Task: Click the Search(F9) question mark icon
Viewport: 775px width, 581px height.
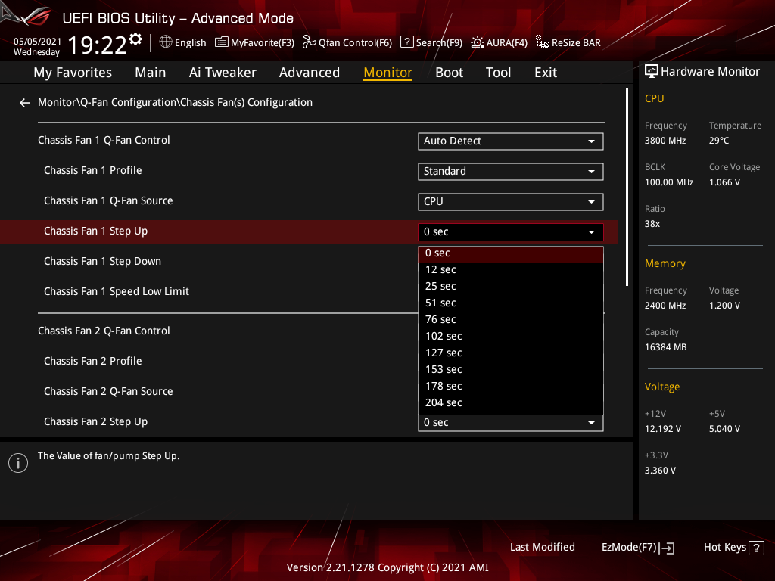Action: (x=406, y=42)
